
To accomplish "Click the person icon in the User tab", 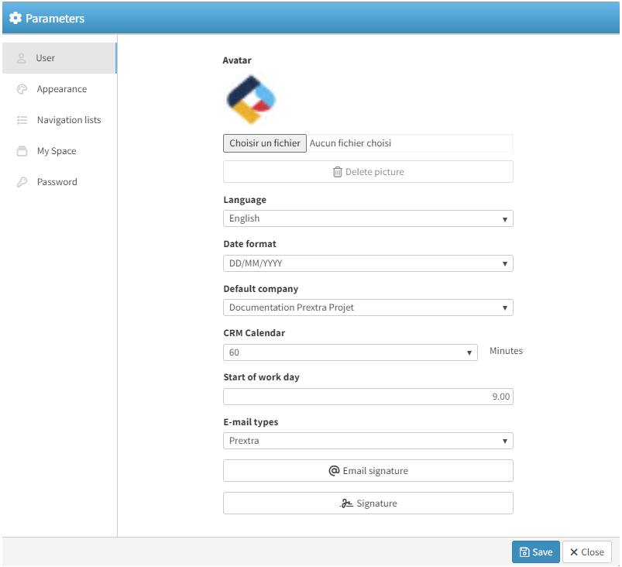I will click(22, 58).
